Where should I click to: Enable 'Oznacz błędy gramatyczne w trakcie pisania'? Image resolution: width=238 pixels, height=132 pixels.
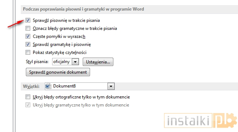pyautogui.click(x=28, y=28)
